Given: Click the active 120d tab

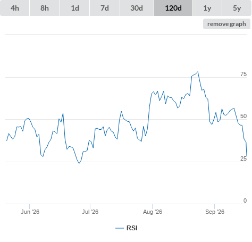Looking at the screenshot, I should click(173, 8).
